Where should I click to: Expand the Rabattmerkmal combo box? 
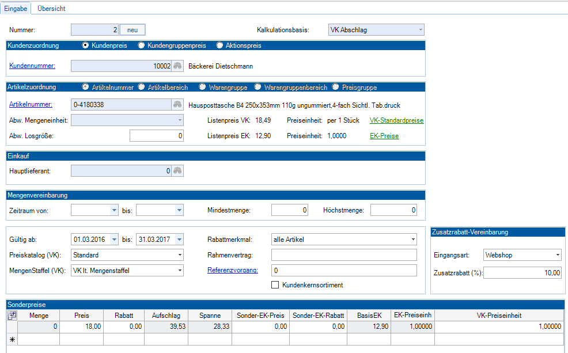[x=412, y=240]
